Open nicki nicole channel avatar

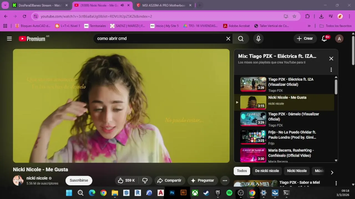coord(18,180)
